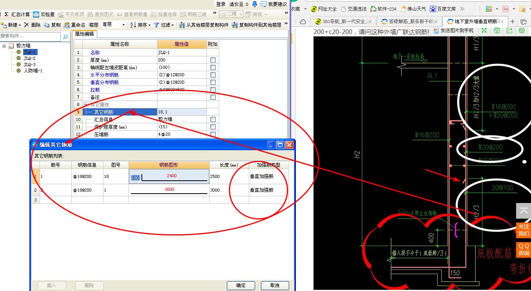The image size is (531, 291).
Task: Click the component search magnifier icon
Action: click(65, 36)
